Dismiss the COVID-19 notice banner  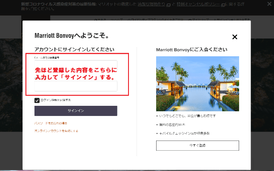coord(269,4)
